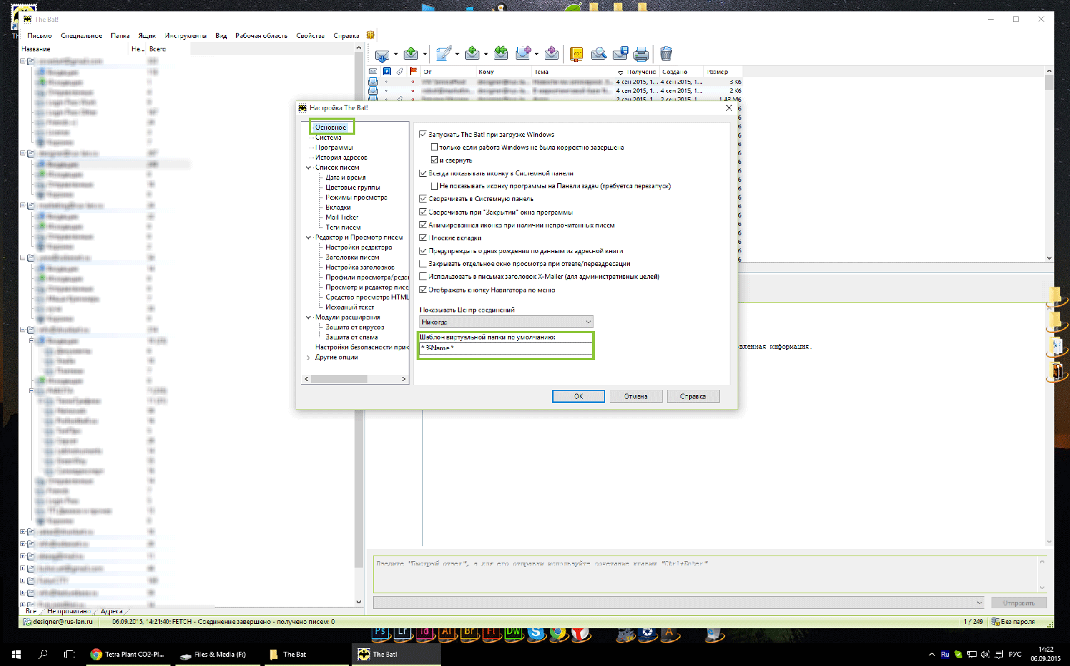This screenshot has width=1070, height=666.
Task: Click the Forward message toolbar icon
Action: pos(524,53)
